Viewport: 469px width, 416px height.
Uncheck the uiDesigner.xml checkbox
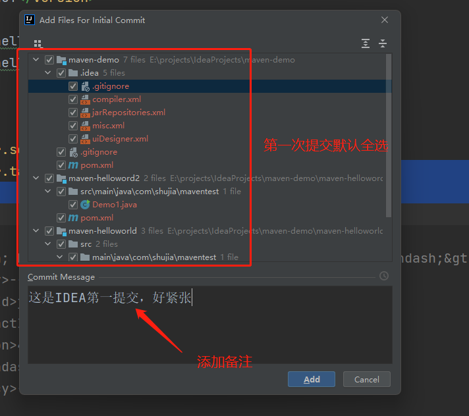(x=73, y=139)
